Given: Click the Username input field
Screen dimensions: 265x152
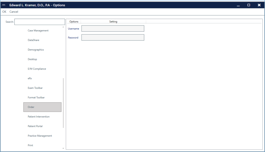Looking at the screenshot, I should click(x=113, y=28).
